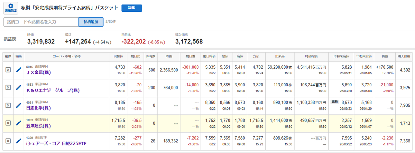Remove 日産化学 with its delete icon
Screen dimensions: 415x153
8,105
